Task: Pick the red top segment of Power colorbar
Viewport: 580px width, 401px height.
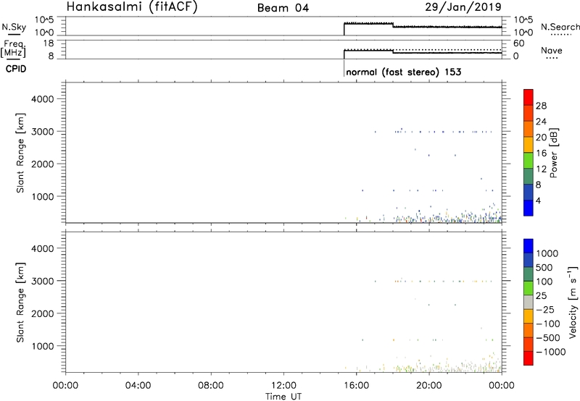Action: point(529,97)
